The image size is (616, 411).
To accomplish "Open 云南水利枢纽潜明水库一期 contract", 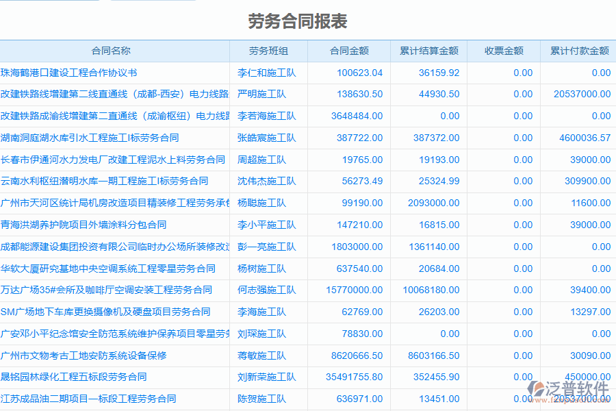I will click(x=106, y=182).
